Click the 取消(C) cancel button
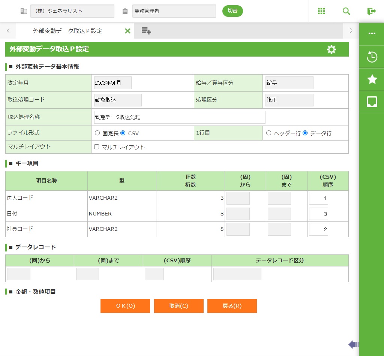 click(x=178, y=306)
